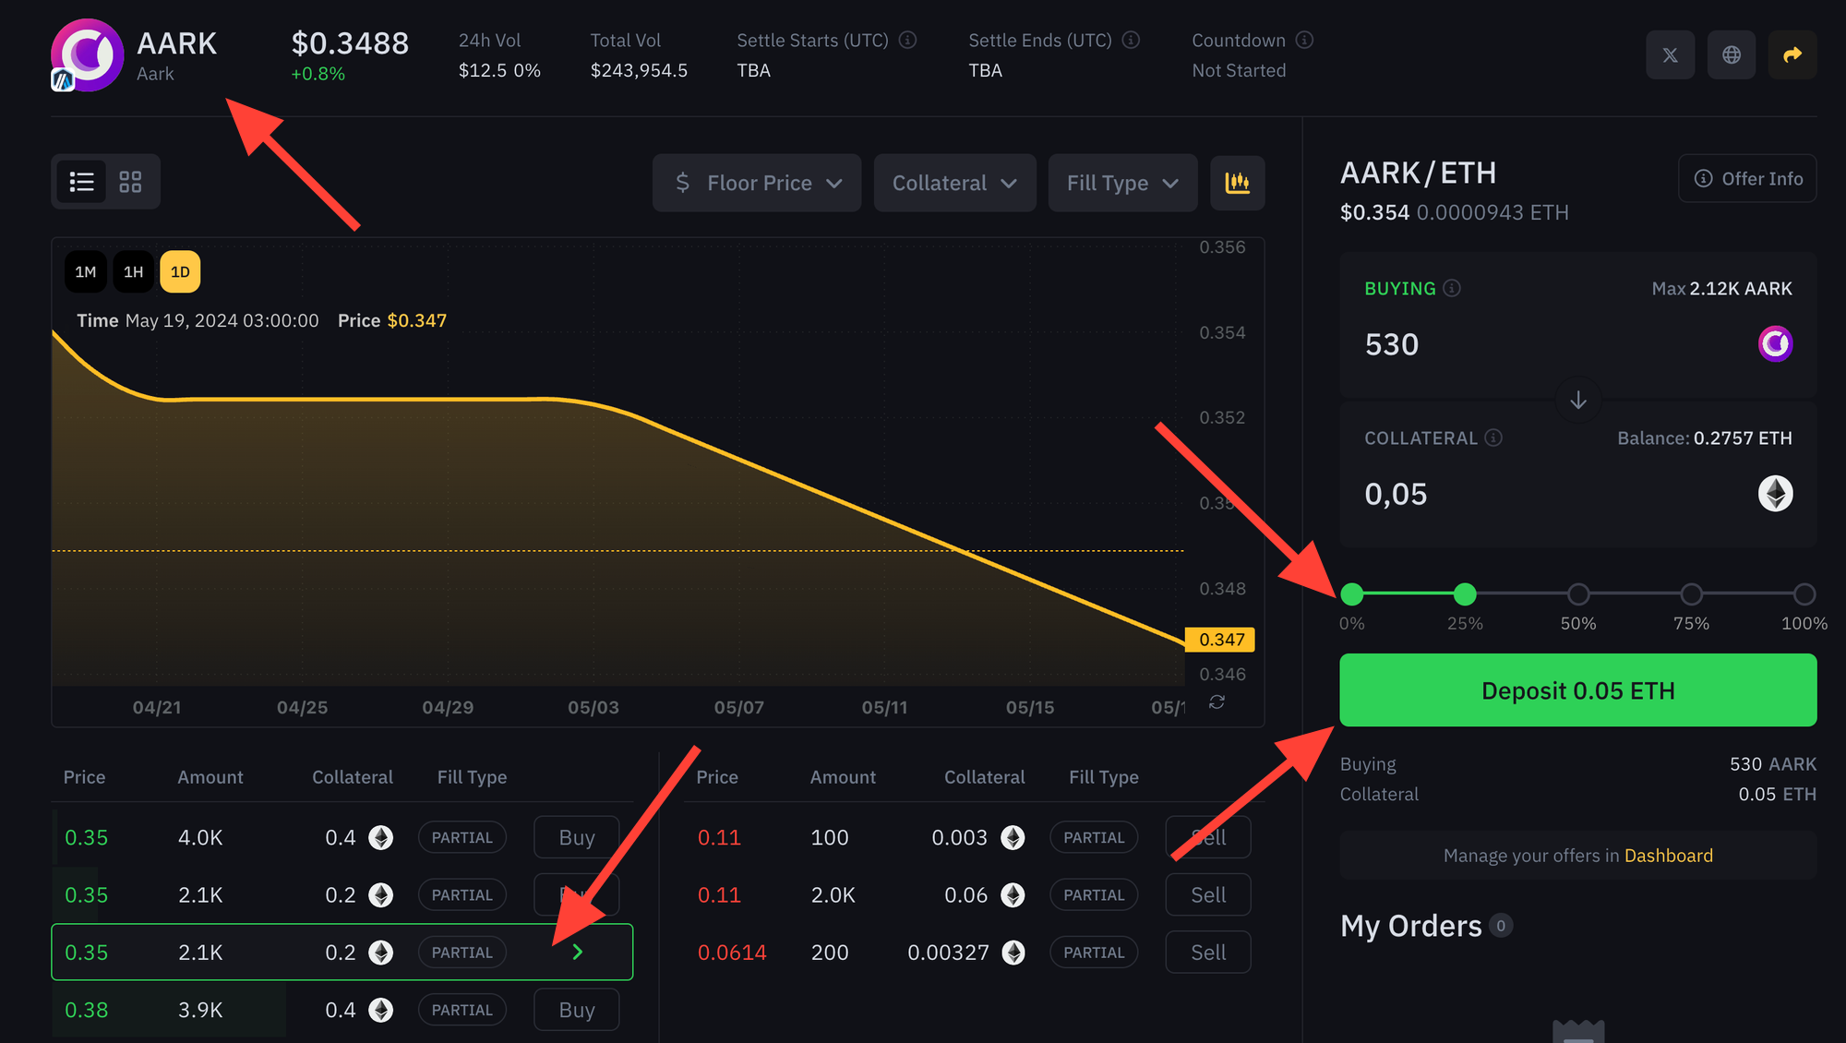
Task: Click the X (Twitter) icon button
Action: pyautogui.click(x=1670, y=55)
